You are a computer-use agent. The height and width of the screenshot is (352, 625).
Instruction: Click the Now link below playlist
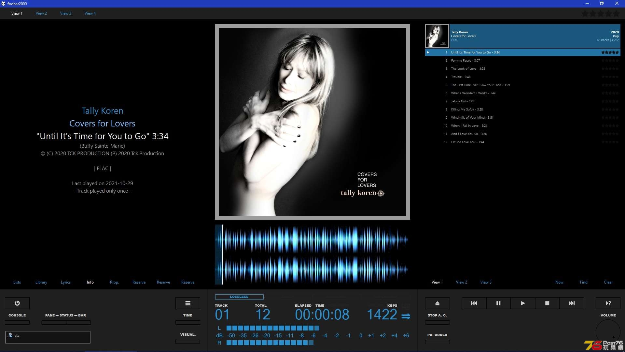click(x=559, y=282)
